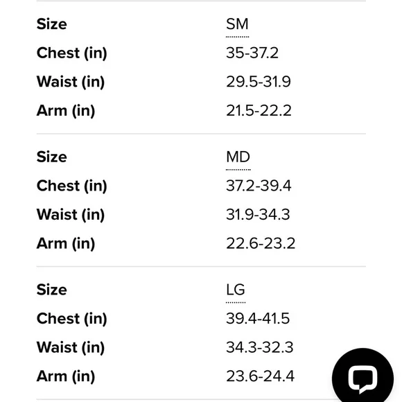
Task: Click Chest (in) label in LG block
Action: pyautogui.click(x=72, y=319)
